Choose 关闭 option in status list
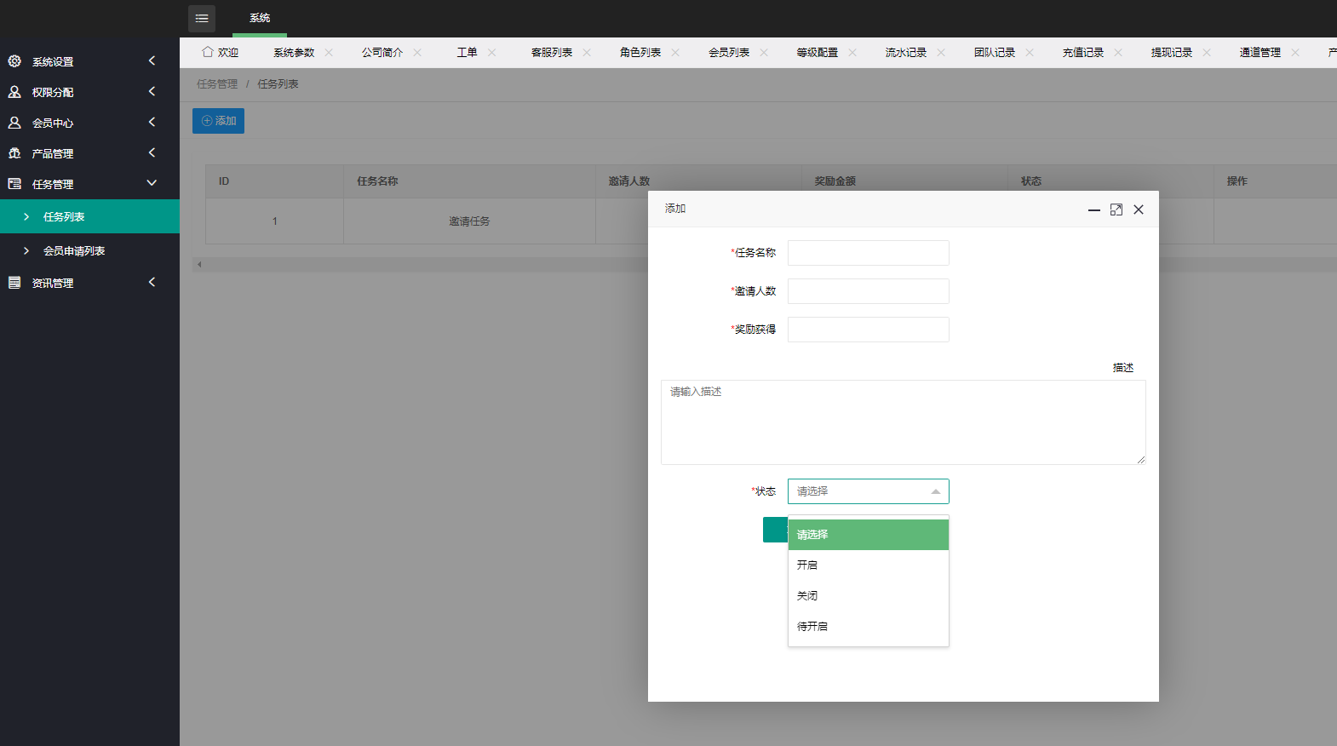Image resolution: width=1337 pixels, height=746 pixels. pyautogui.click(x=868, y=596)
